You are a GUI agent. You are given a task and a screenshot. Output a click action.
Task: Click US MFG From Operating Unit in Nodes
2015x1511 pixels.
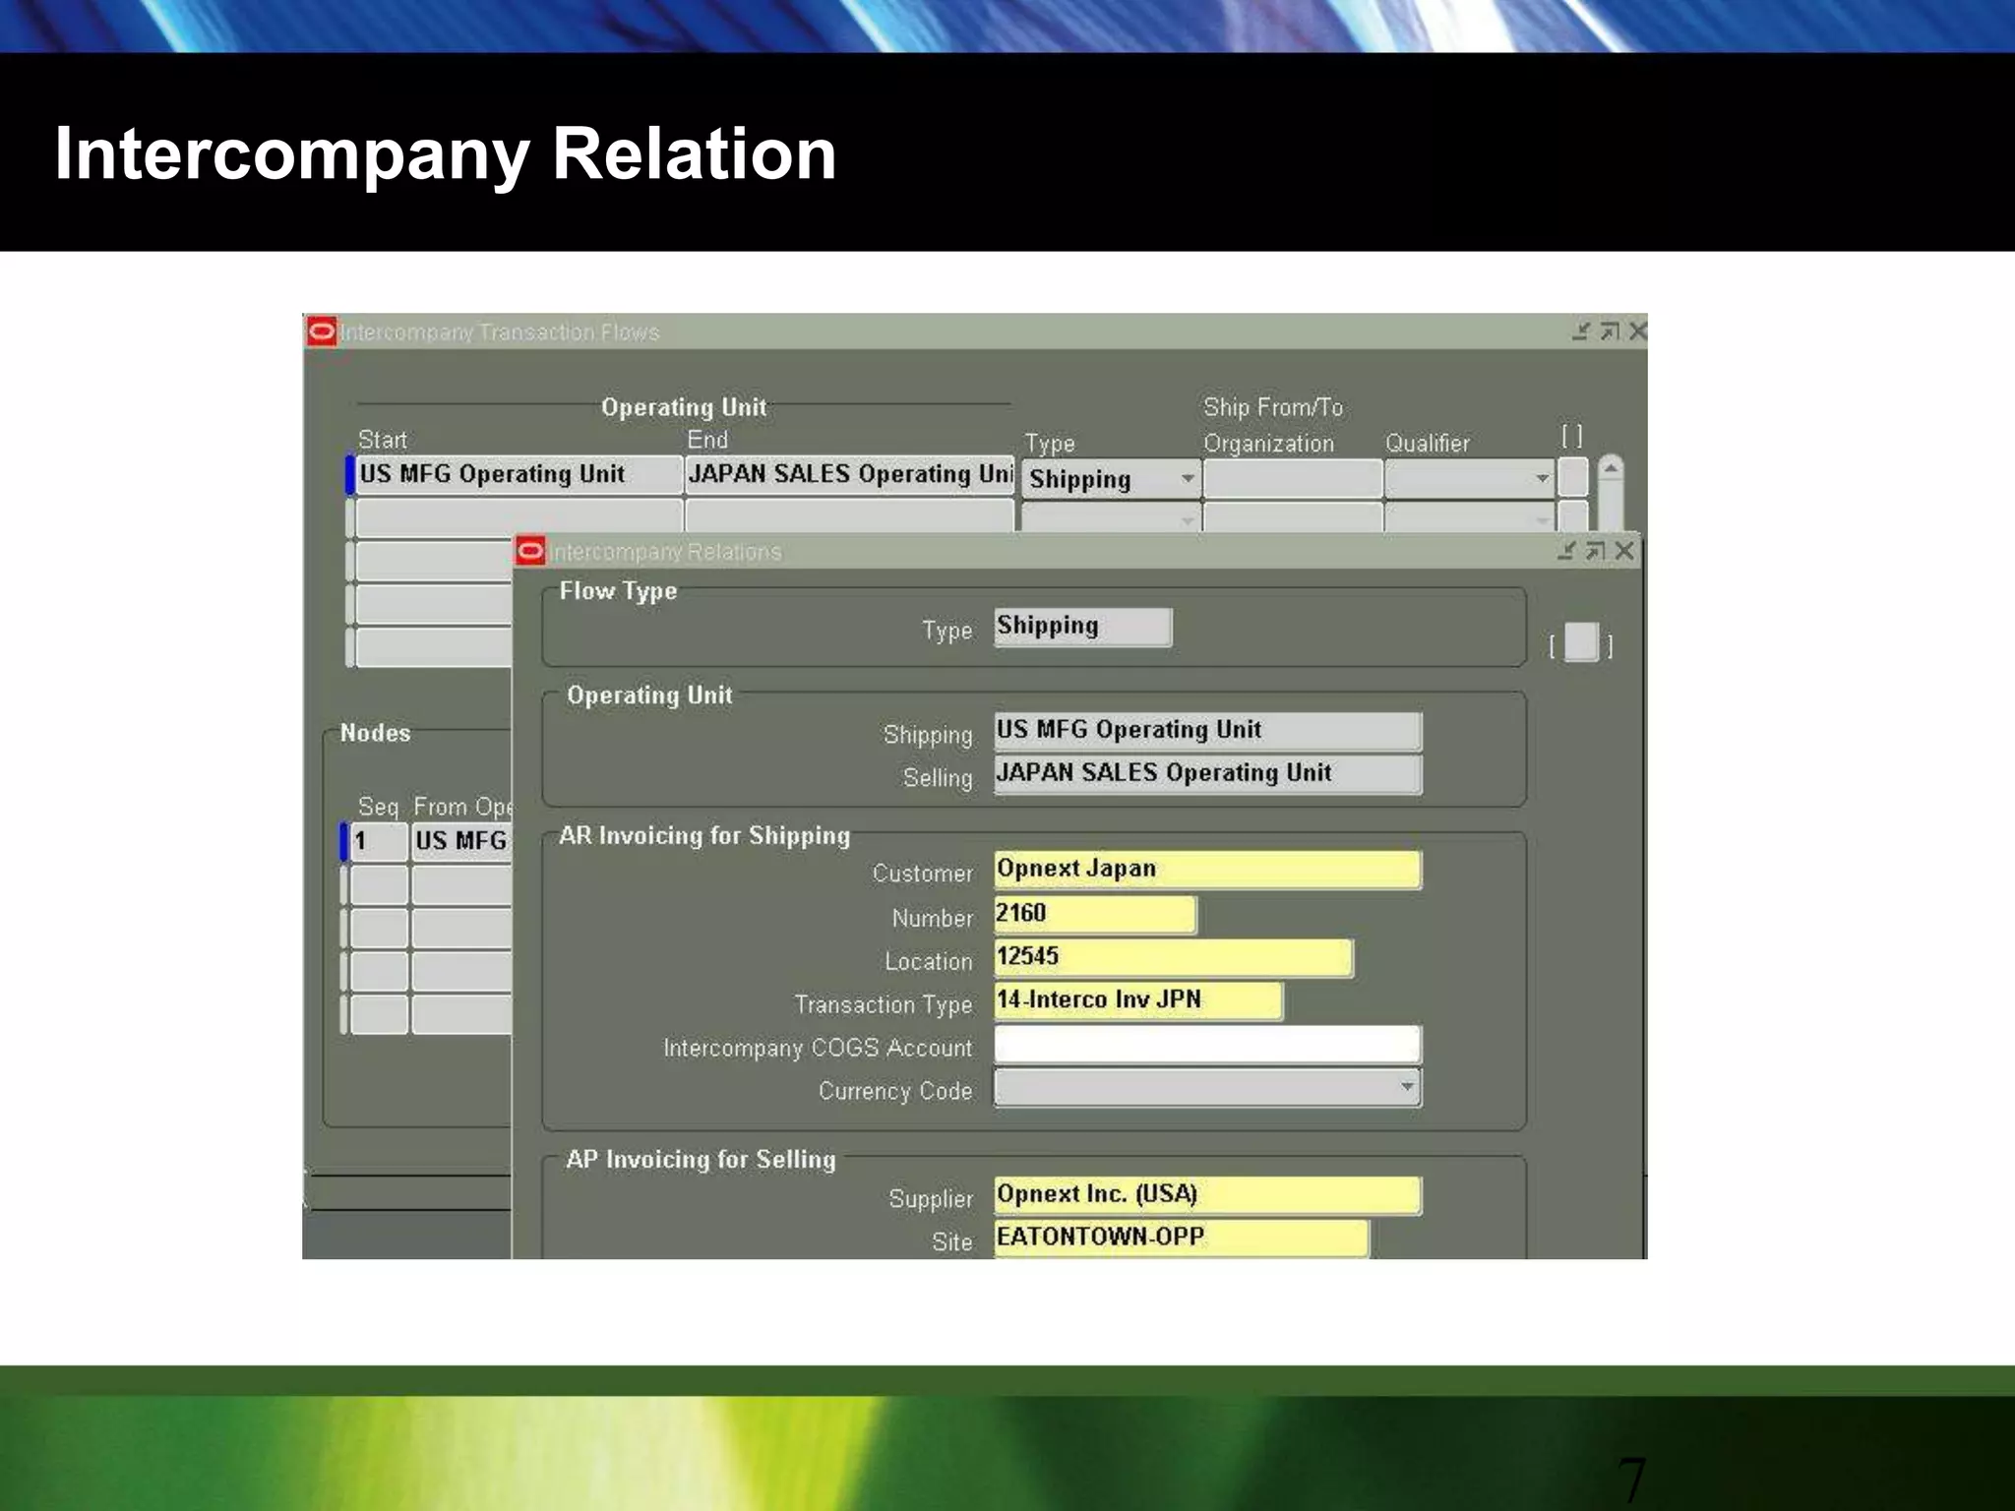coord(461,842)
